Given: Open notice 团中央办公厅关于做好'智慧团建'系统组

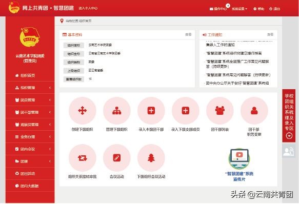Looking at the screenshot, I should 237,83.
